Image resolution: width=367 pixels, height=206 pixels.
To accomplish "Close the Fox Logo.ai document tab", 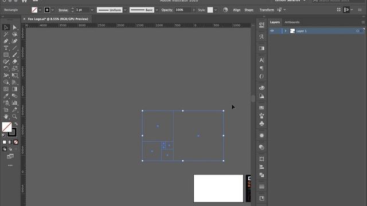I will click(x=24, y=19).
